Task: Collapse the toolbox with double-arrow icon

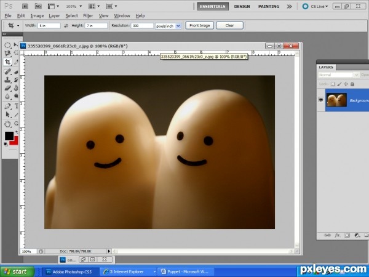Action: pos(4,34)
